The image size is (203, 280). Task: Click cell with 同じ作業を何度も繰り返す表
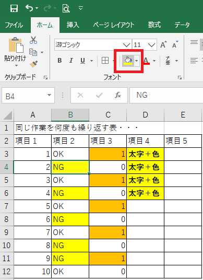33,128
